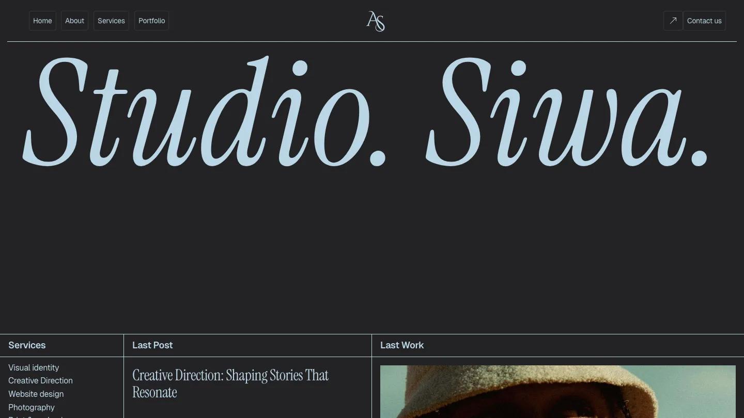Select the Creative Direction service link
Image resolution: width=744 pixels, height=418 pixels.
(x=40, y=380)
